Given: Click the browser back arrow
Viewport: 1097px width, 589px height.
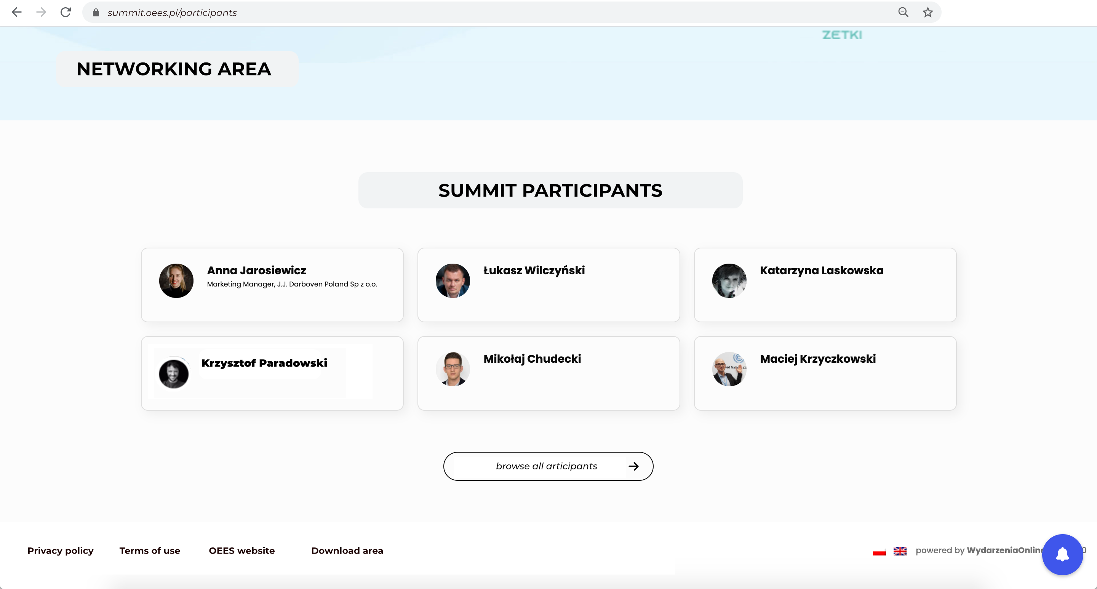Looking at the screenshot, I should coord(17,12).
